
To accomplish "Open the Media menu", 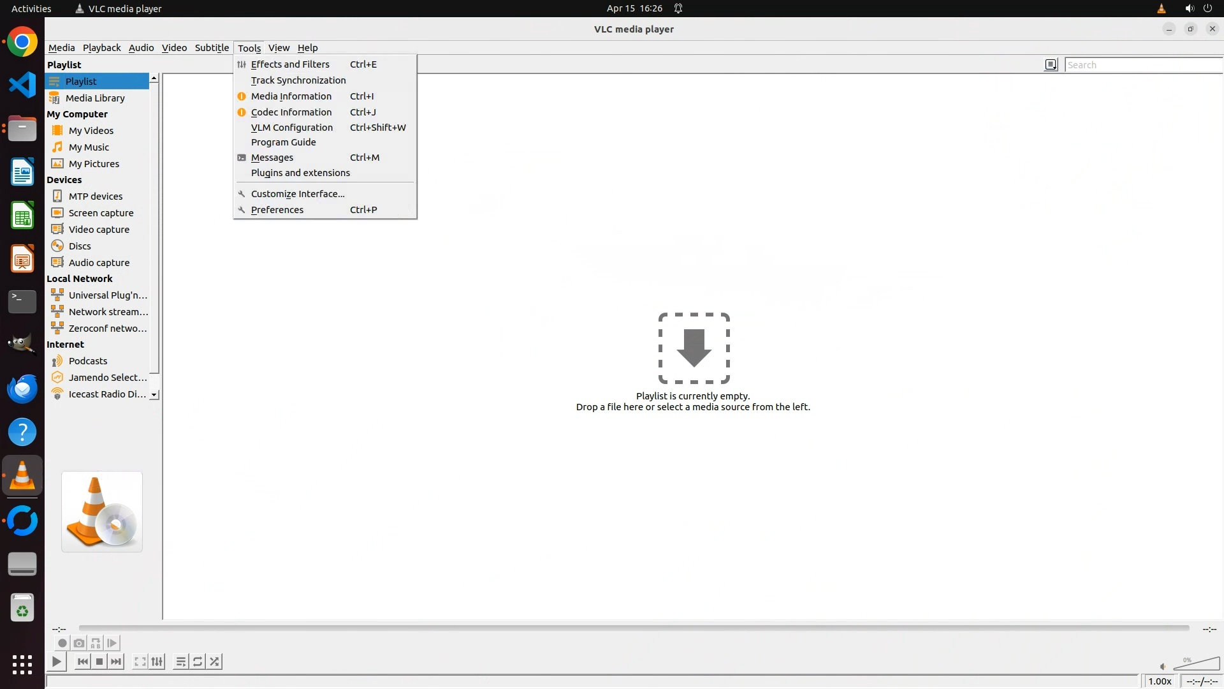I will tap(61, 48).
